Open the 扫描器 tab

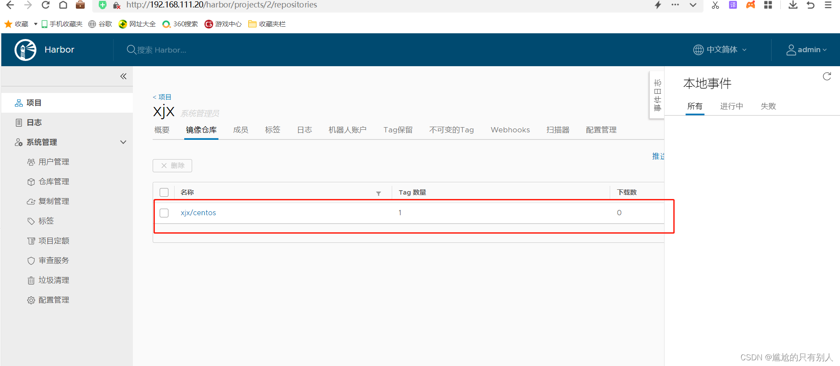point(558,130)
